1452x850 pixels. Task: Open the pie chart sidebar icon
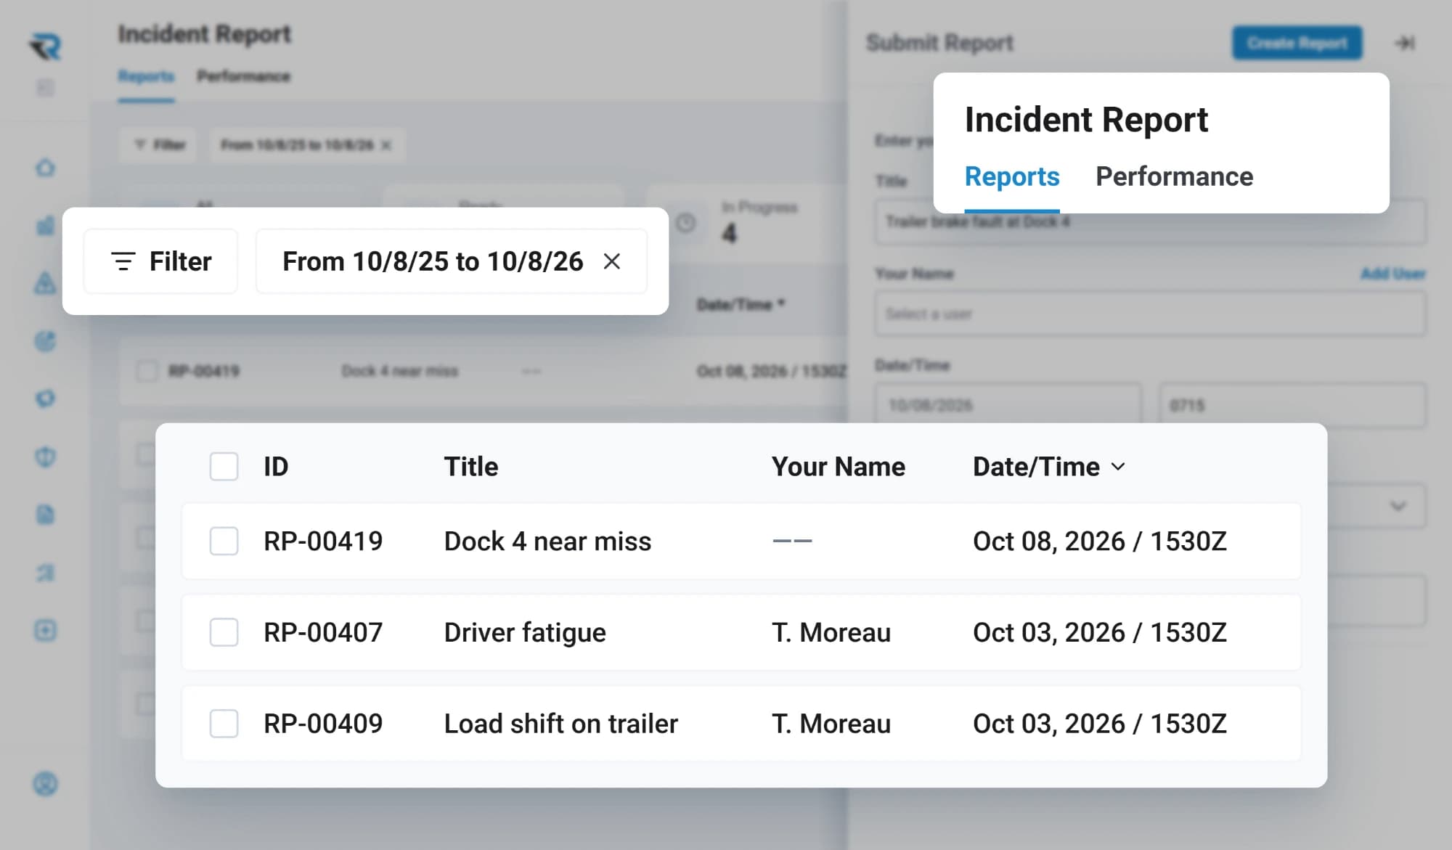click(45, 341)
